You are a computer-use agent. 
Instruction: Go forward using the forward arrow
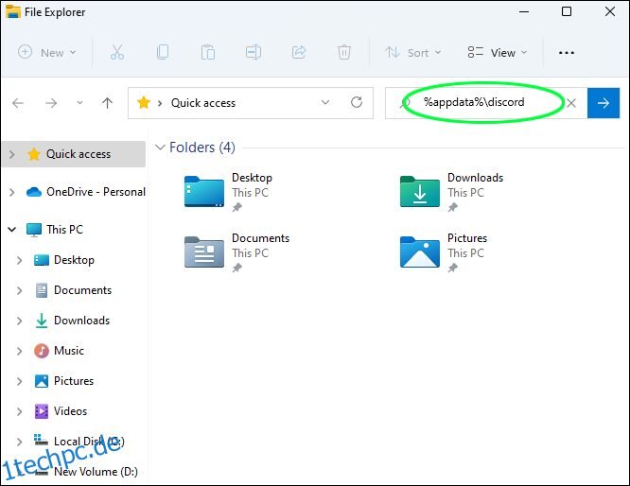[51, 103]
